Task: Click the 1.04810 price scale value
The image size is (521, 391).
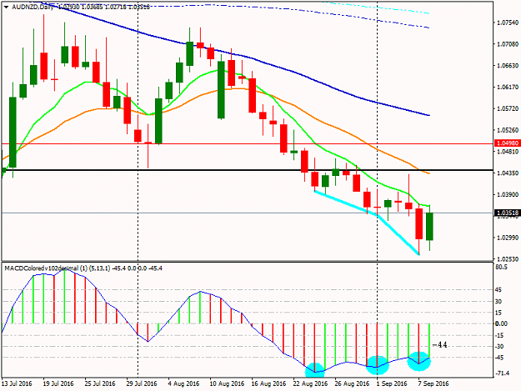Action: (508, 152)
